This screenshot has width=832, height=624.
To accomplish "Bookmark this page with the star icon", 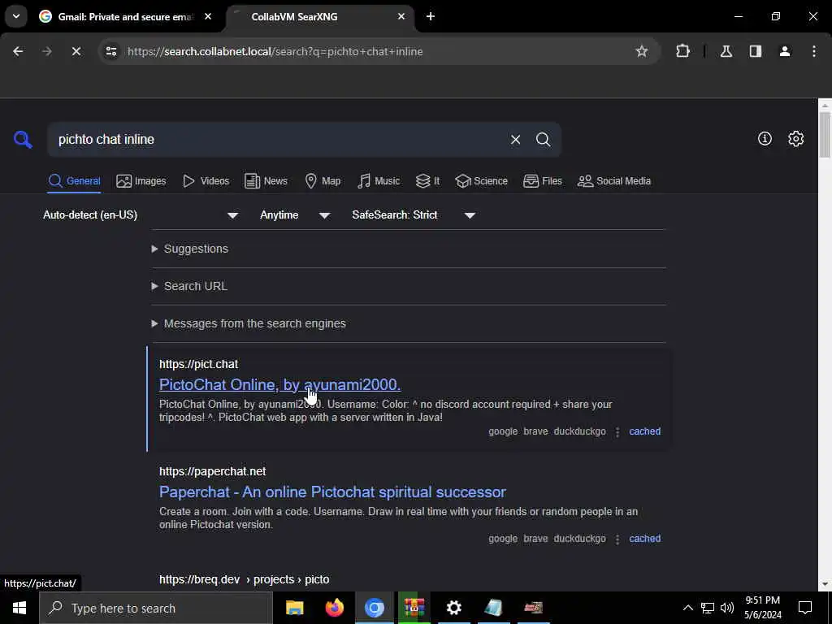I will pos(642,51).
